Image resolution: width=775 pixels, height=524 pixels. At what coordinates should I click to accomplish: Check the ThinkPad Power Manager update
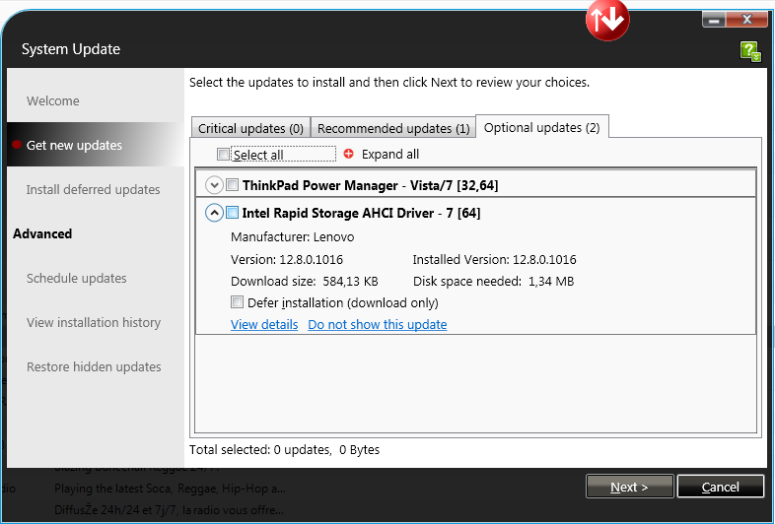click(x=232, y=184)
